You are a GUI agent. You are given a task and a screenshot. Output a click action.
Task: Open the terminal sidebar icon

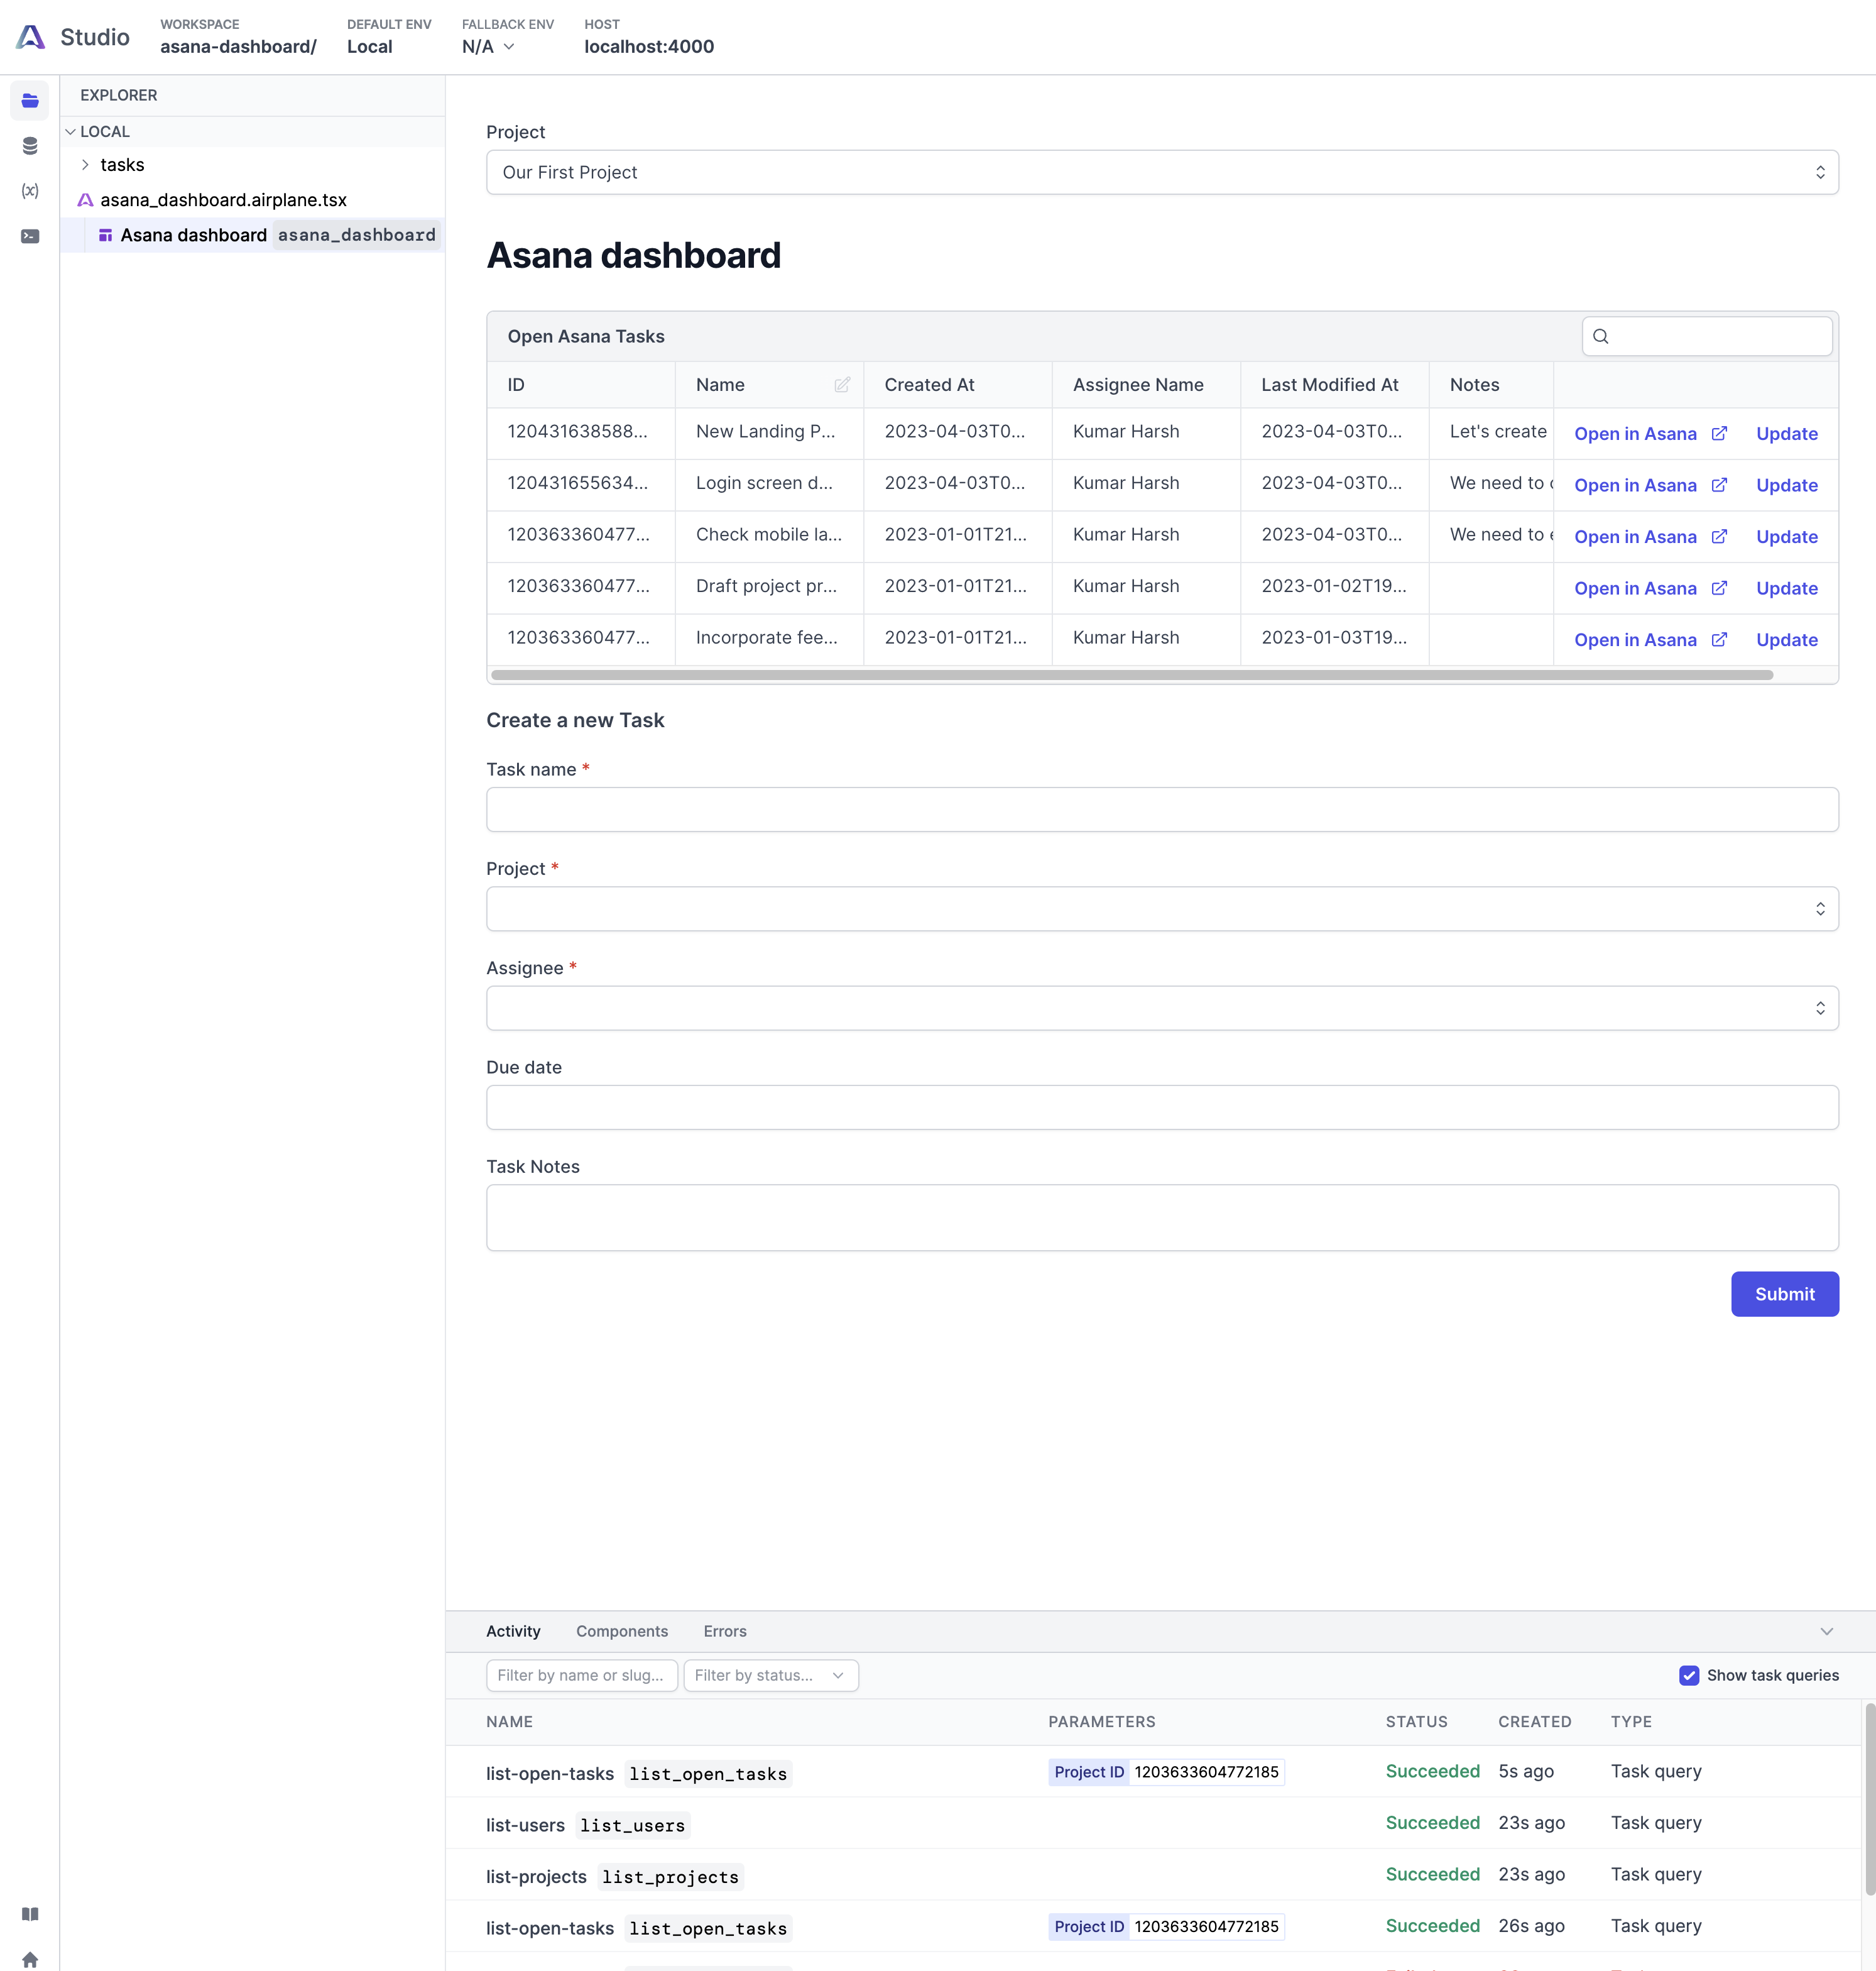30,236
